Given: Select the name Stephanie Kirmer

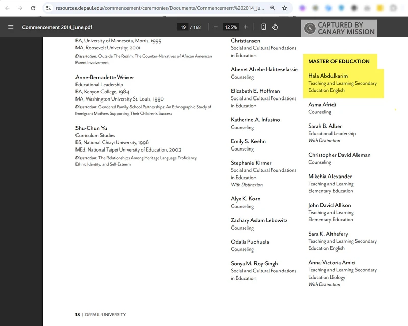Looking at the screenshot, I should [251, 163].
